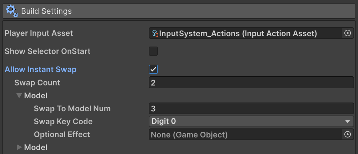Image resolution: width=358 pixels, height=154 pixels.
Task: Click the Build Settings gear icon
Action: click(x=12, y=11)
